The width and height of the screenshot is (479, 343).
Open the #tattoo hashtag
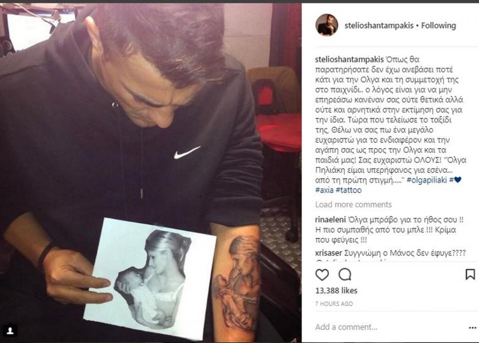point(349,190)
